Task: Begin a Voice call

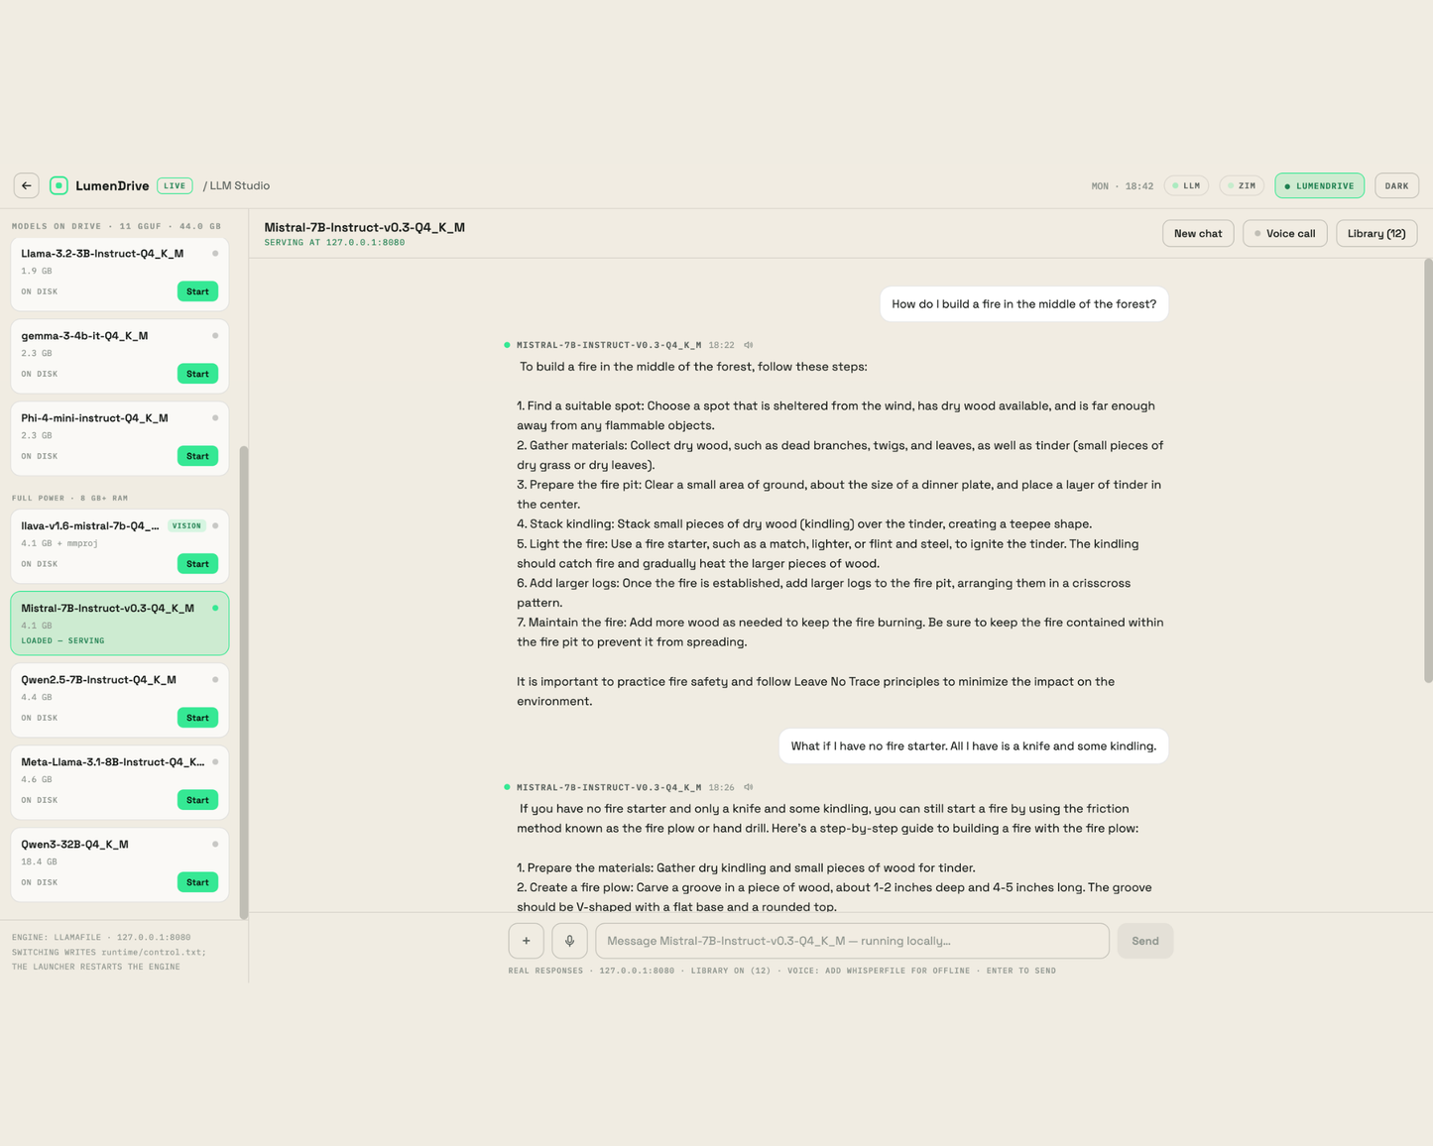Action: pos(1285,233)
